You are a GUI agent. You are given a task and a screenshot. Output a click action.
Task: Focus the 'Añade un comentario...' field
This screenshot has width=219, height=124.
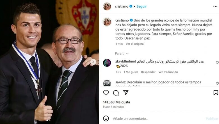pos(158,119)
